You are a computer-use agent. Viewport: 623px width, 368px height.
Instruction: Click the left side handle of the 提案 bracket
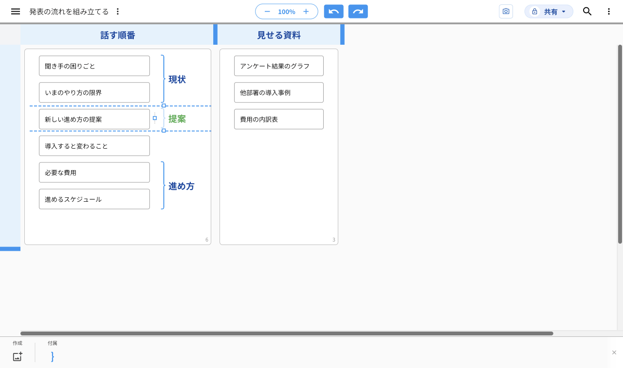[155, 118]
